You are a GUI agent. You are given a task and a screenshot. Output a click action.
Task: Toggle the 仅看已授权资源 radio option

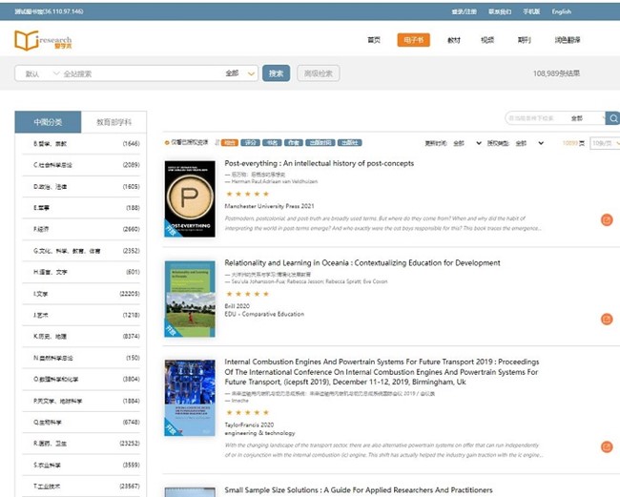pyautogui.click(x=167, y=143)
